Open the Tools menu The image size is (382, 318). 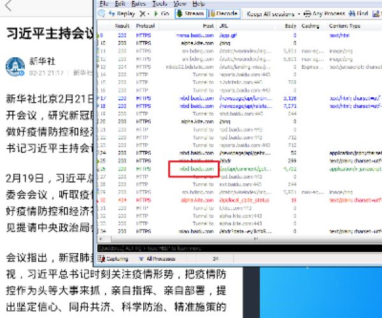coord(160,4)
